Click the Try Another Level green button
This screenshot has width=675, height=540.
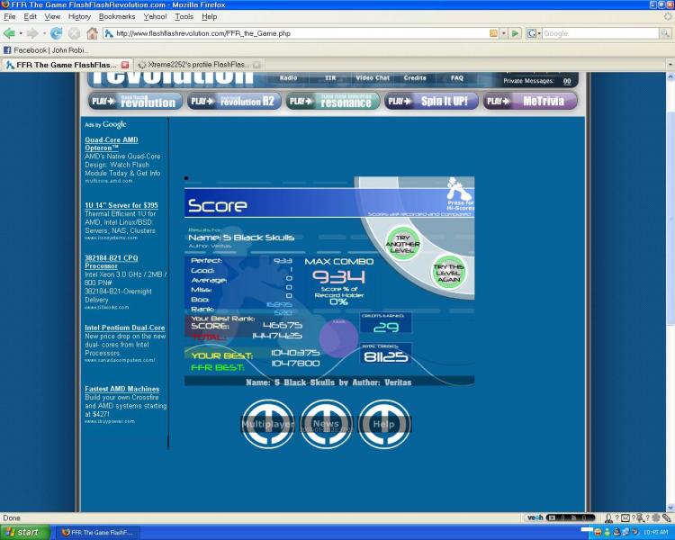[402, 244]
